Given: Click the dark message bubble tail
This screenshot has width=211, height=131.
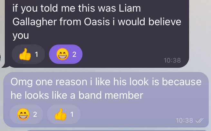Looking at the screenshot, I should [x=5, y=65].
